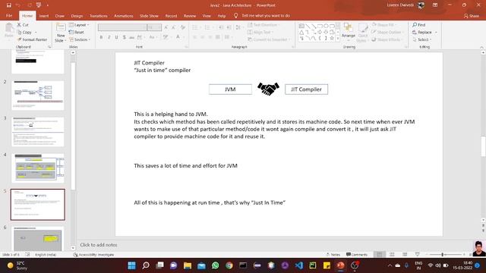The width and height of the screenshot is (486, 273).
Task: Toggle Italic formatting
Action: pyautogui.click(x=109, y=37)
